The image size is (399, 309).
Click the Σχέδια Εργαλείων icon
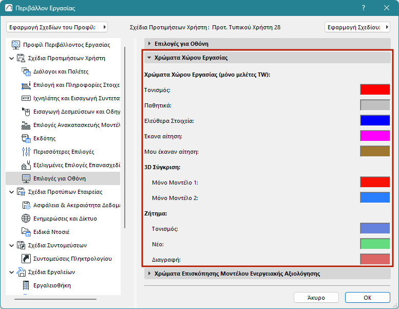click(x=21, y=272)
